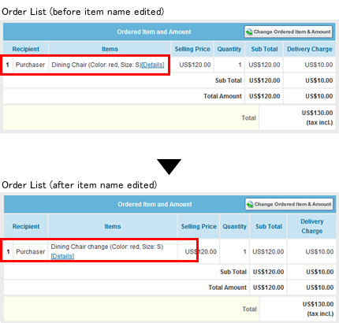Click green arrow icon in top Change Ordered button
Image resolution: width=339 pixels, height=323 pixels.
tap(249, 32)
